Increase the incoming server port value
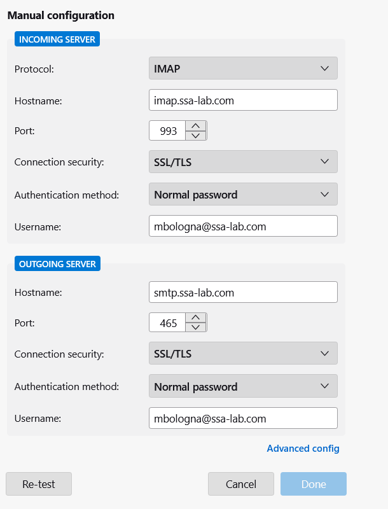This screenshot has height=509, width=388. coord(196,125)
